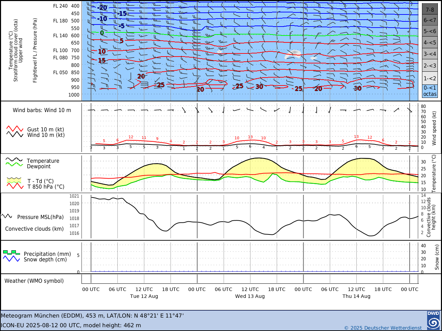Image resolution: width=442 pixels, height=331 pixels.
Task: Click the -10 isotherm contour label
Action: 102,19
